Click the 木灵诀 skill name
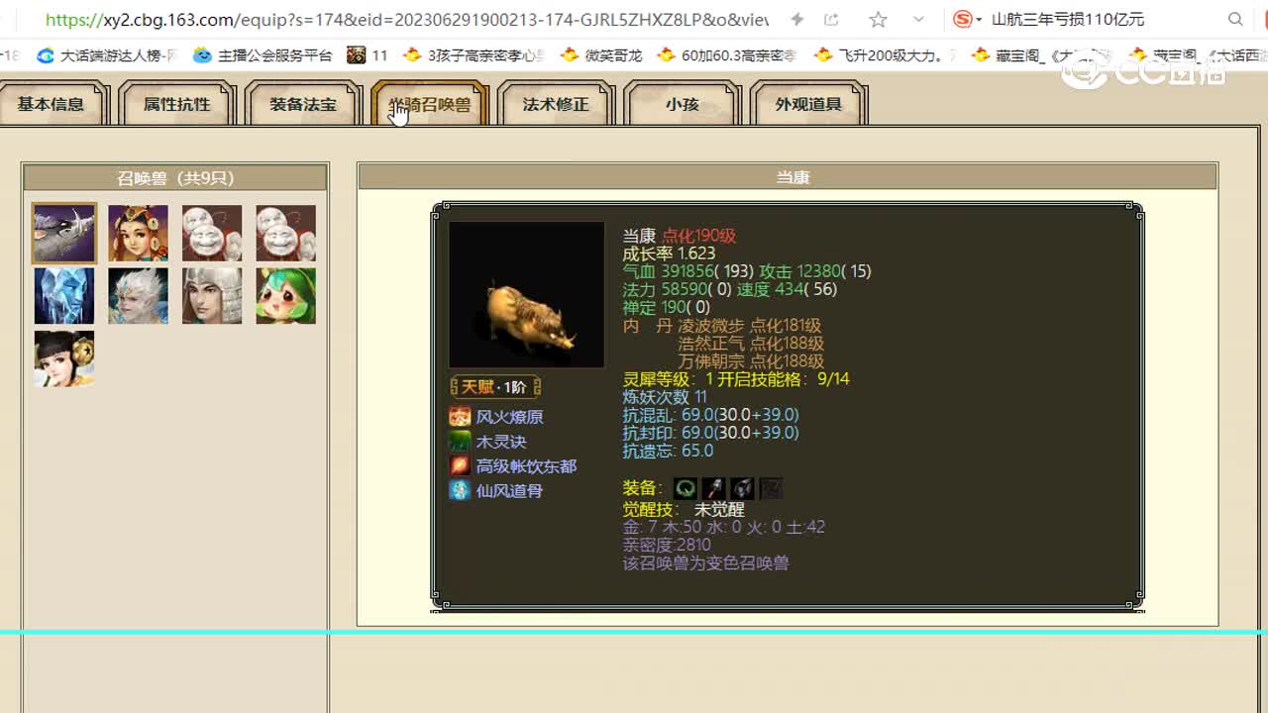 (x=501, y=442)
